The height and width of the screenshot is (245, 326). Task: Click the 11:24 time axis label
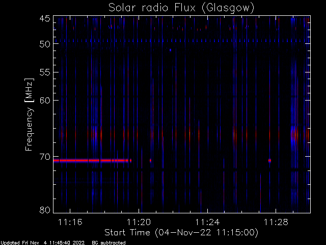click(207, 223)
